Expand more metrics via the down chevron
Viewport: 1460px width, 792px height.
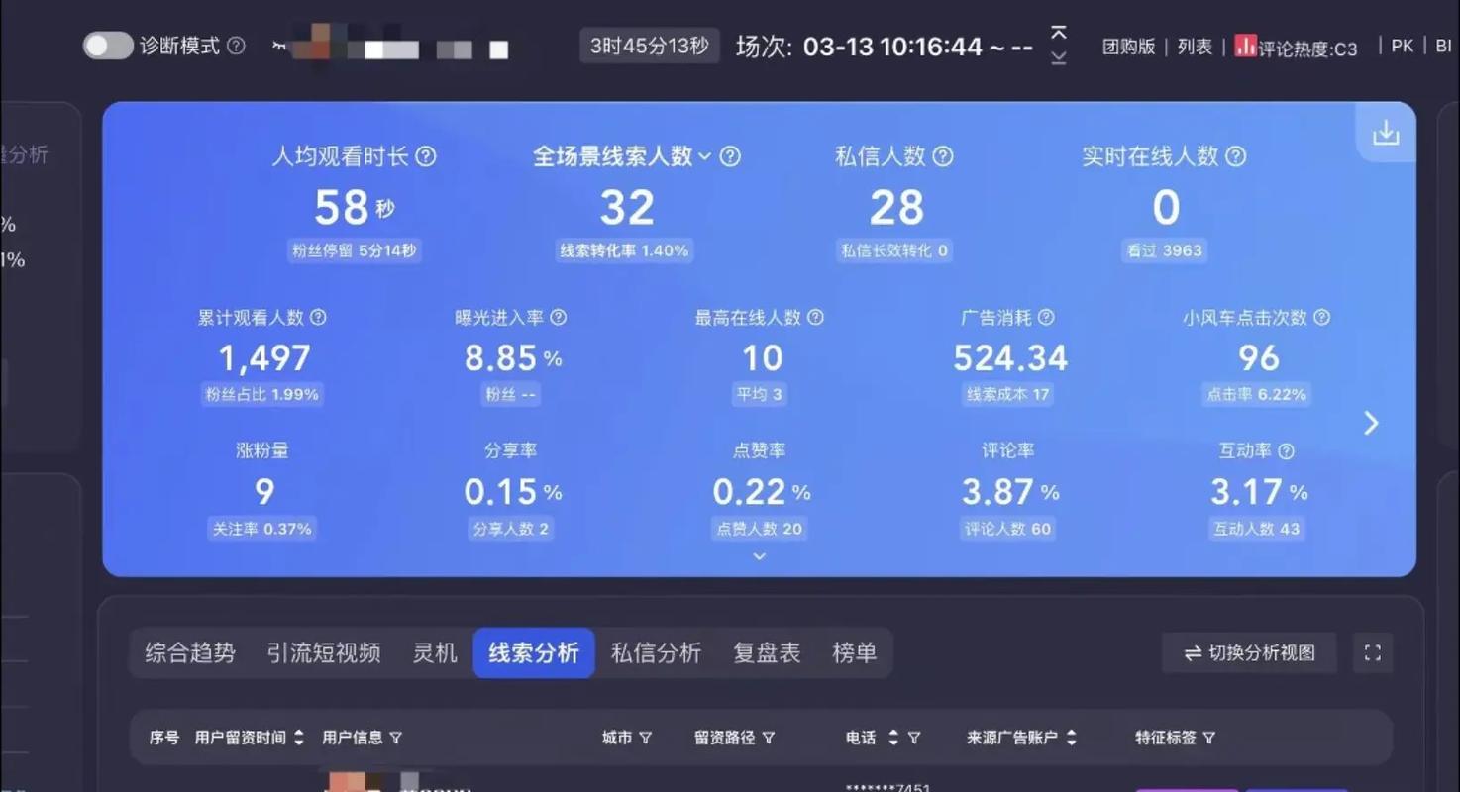(x=759, y=556)
